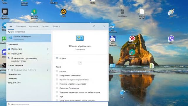Viewport: 188px width, 106px height.
Task: Open См. результаты в Интернете search result
Action: [27, 70]
